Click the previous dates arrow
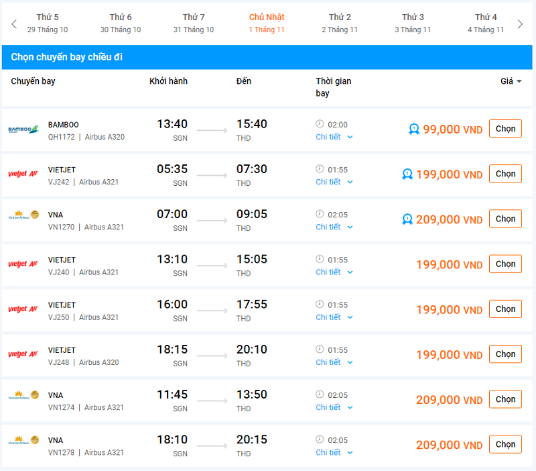Image resolution: width=536 pixels, height=471 pixels. pos(14,24)
